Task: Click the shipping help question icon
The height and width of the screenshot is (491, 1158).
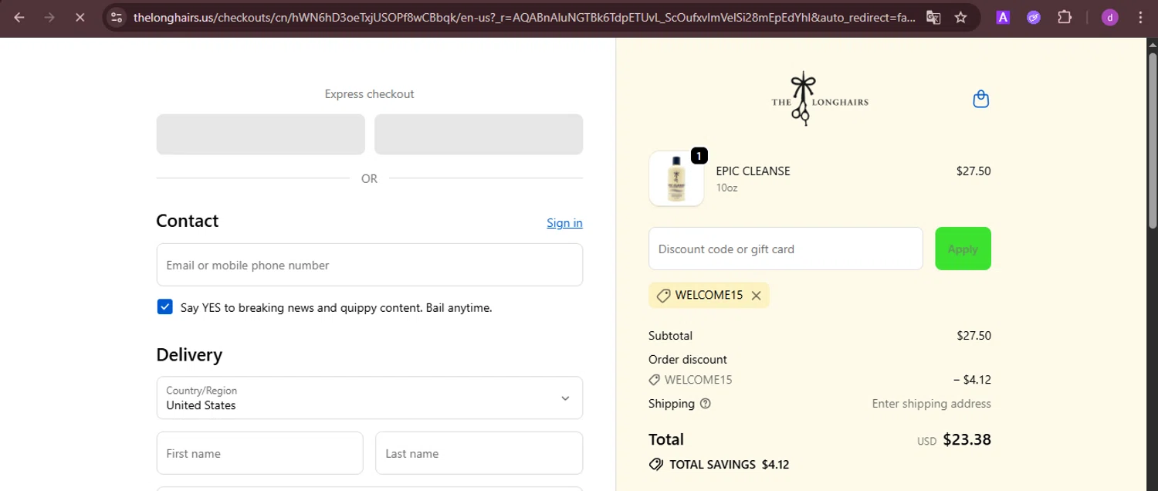Action: [705, 404]
